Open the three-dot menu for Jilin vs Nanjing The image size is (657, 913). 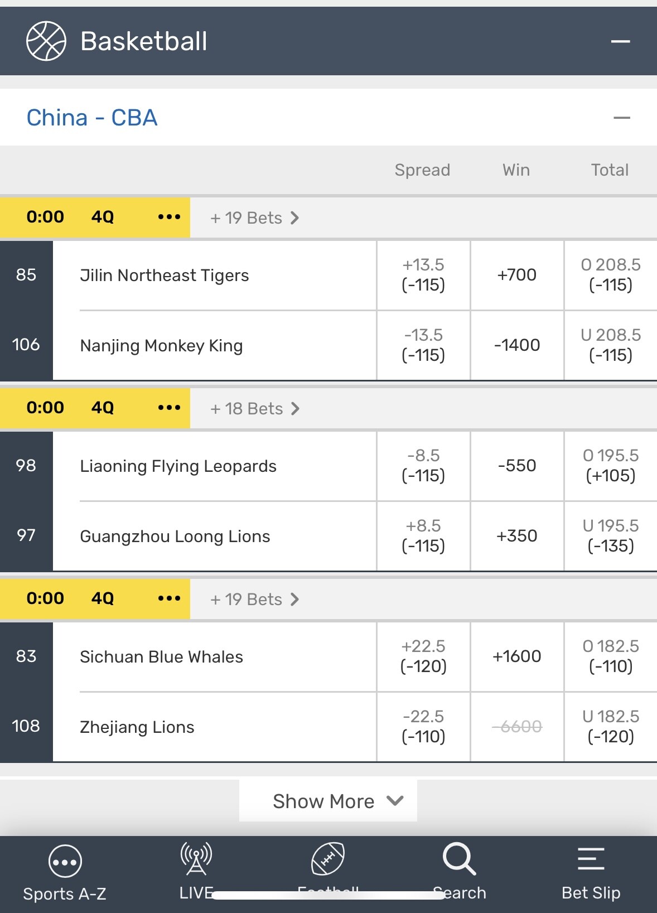click(169, 217)
